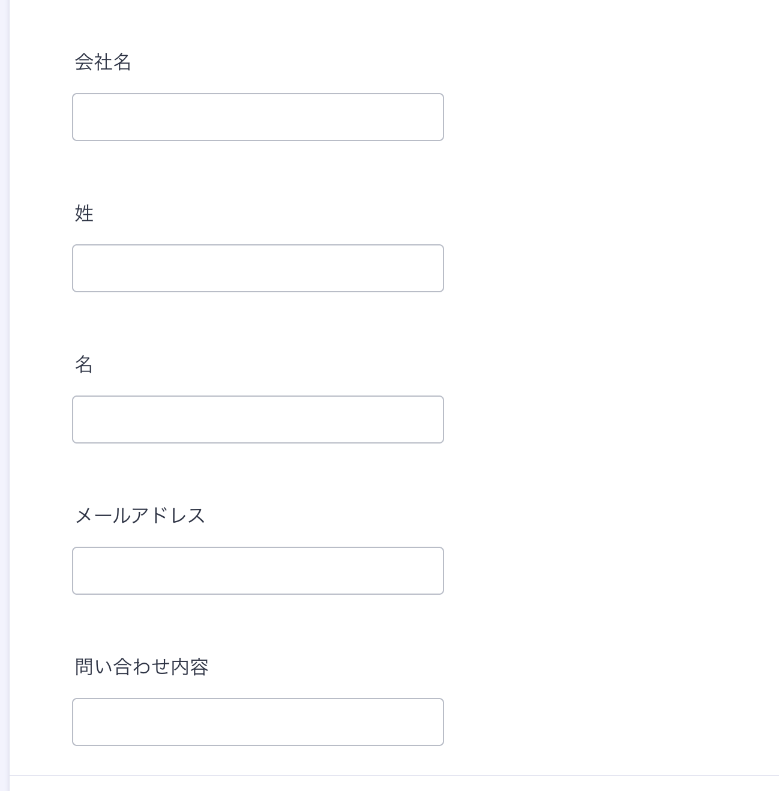Click the 姓 label text
The image size is (779, 791).
[84, 213]
